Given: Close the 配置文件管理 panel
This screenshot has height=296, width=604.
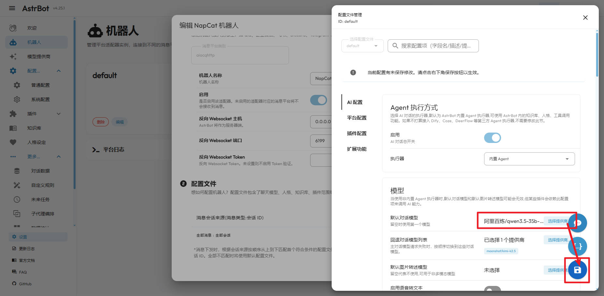Looking at the screenshot, I should pos(585,18).
